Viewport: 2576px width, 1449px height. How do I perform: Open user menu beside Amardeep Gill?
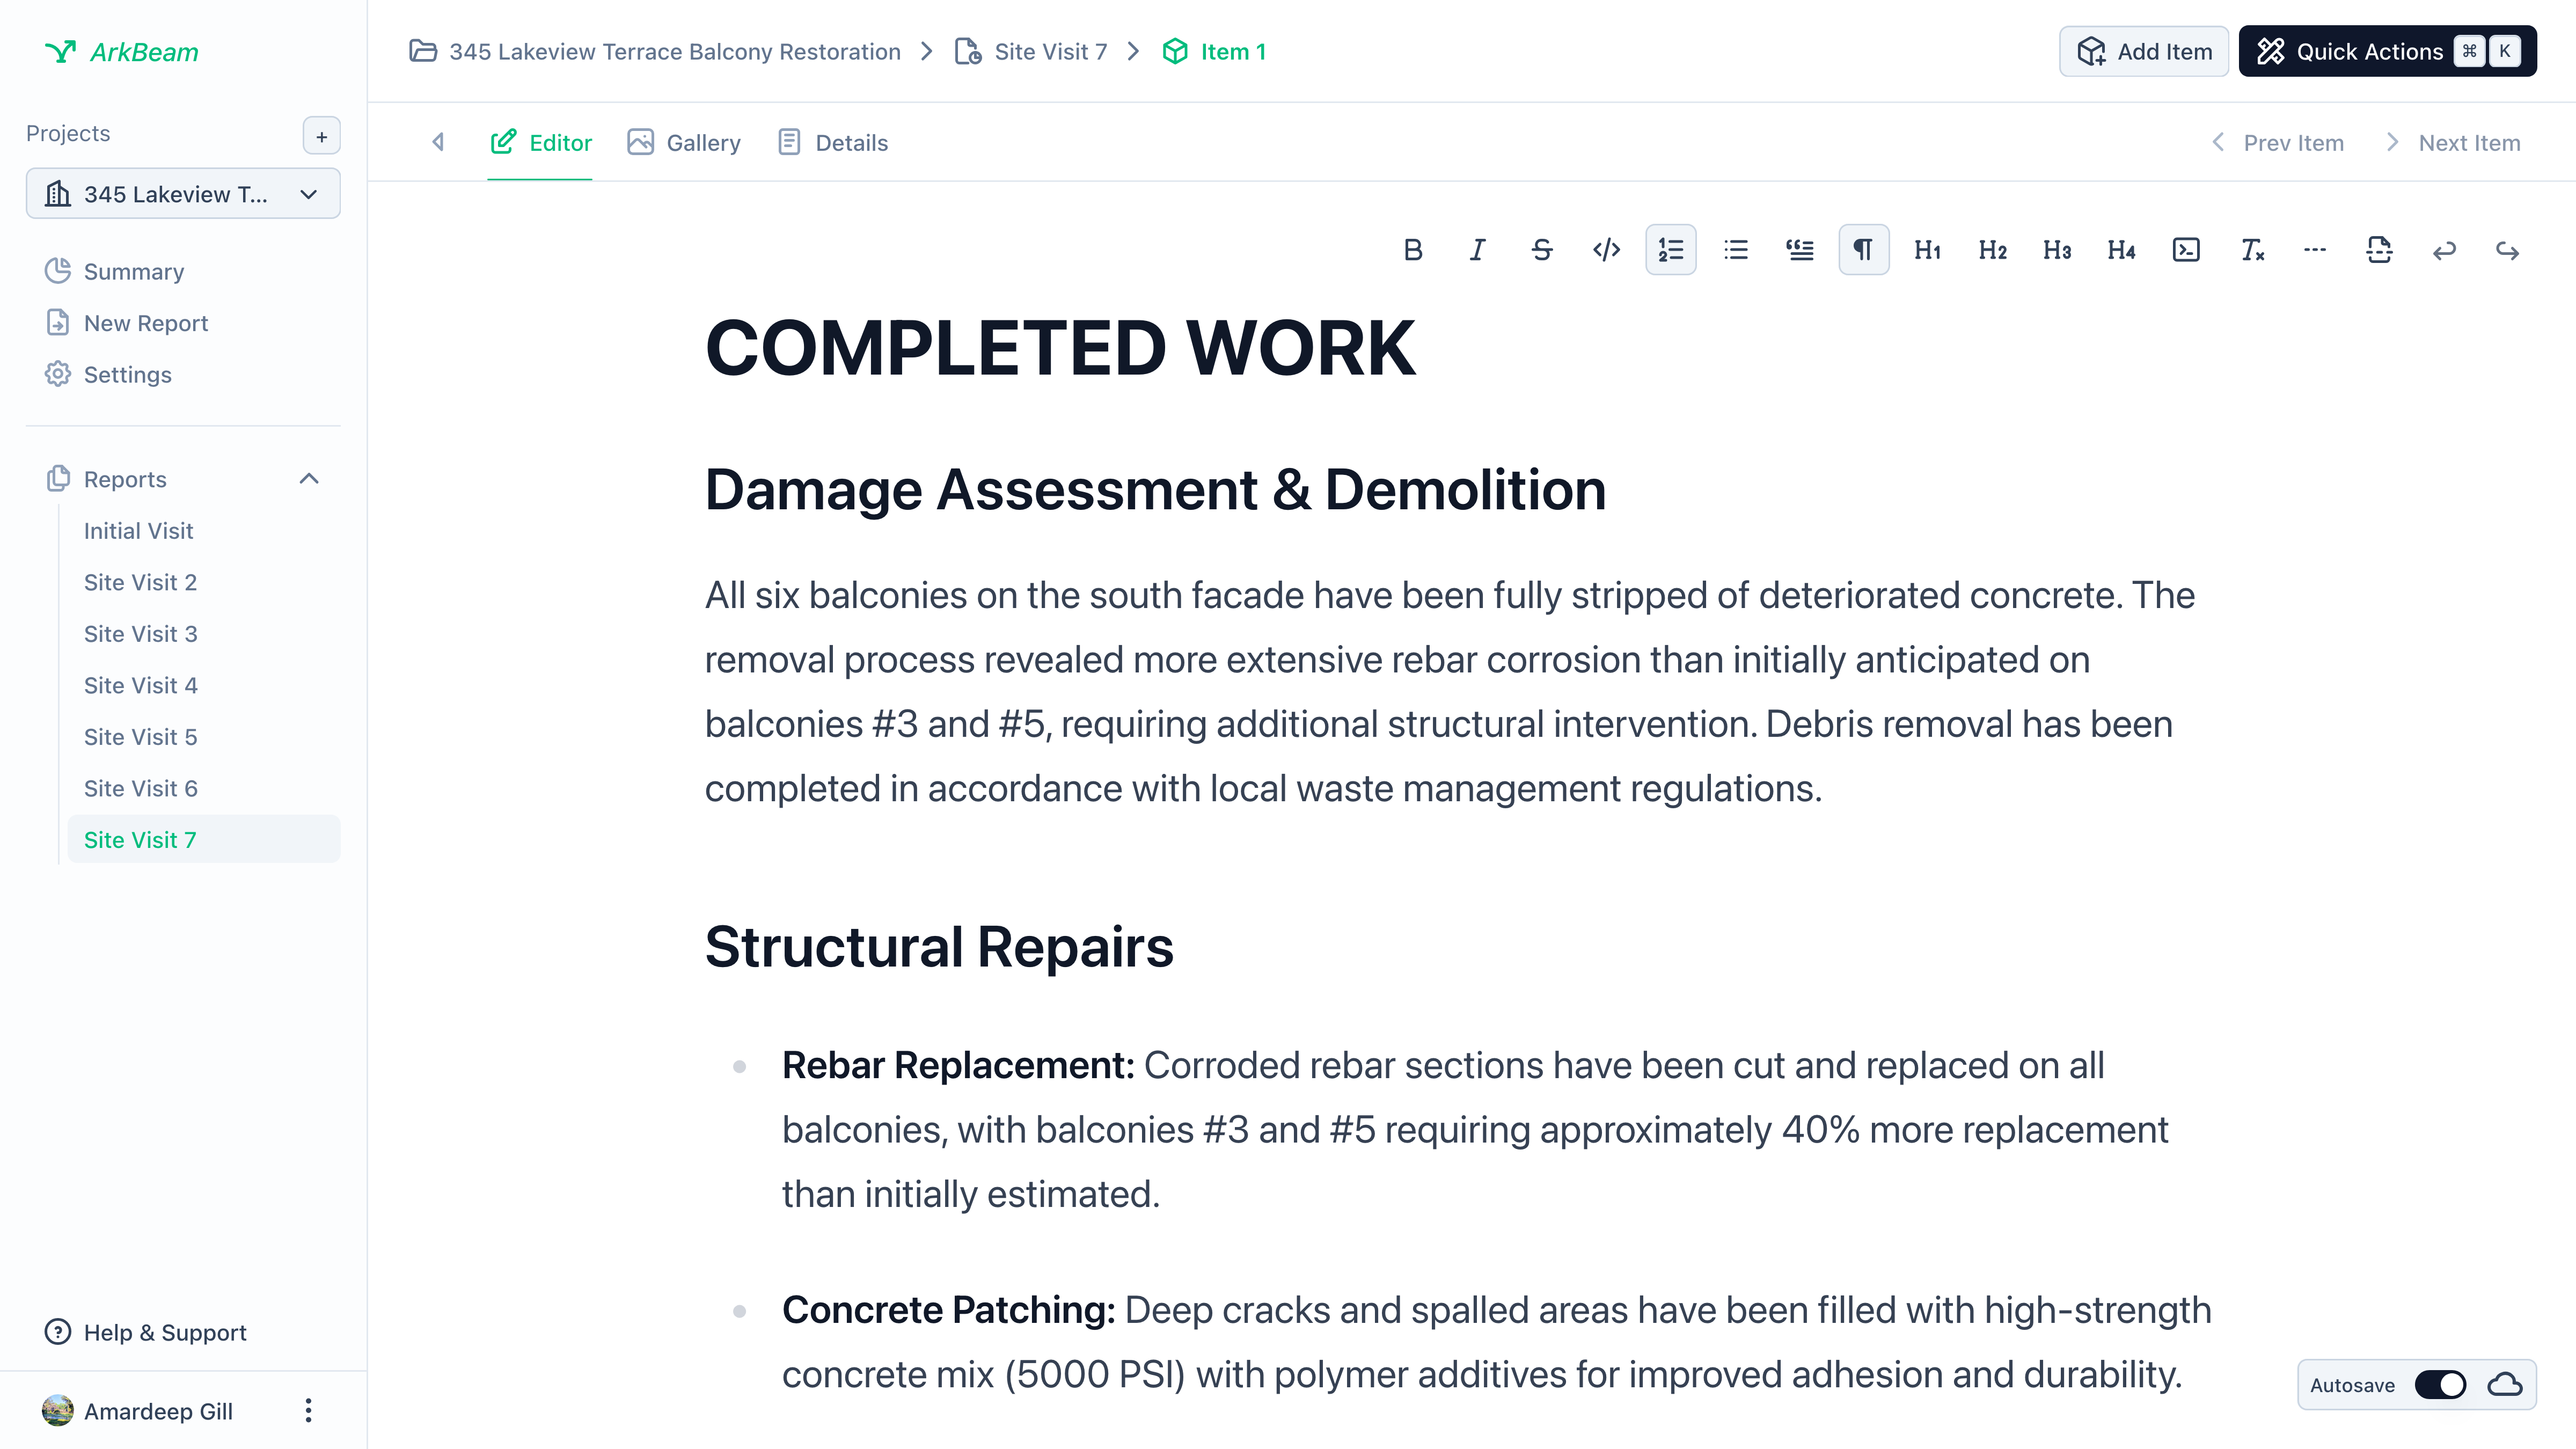pos(308,1410)
